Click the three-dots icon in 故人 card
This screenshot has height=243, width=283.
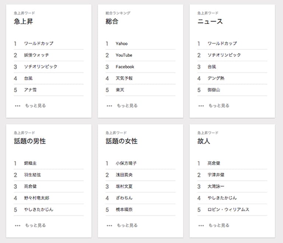tap(201, 225)
